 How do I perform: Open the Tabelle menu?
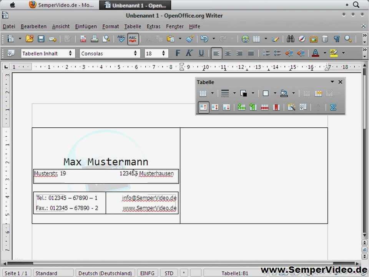click(x=133, y=27)
